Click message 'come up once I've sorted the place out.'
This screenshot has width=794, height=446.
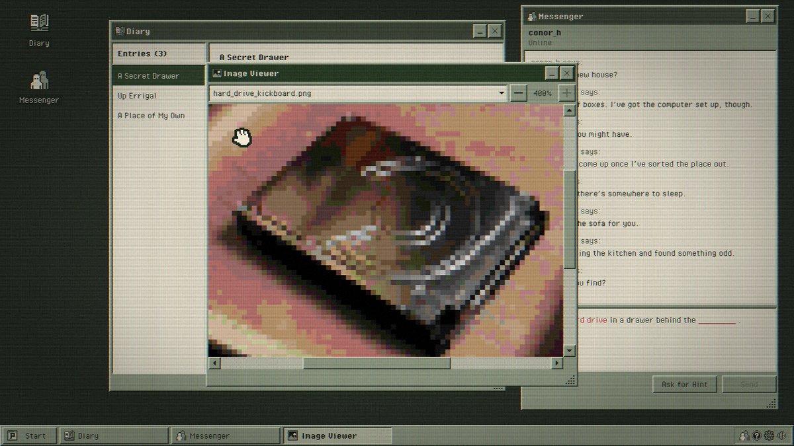click(x=653, y=164)
